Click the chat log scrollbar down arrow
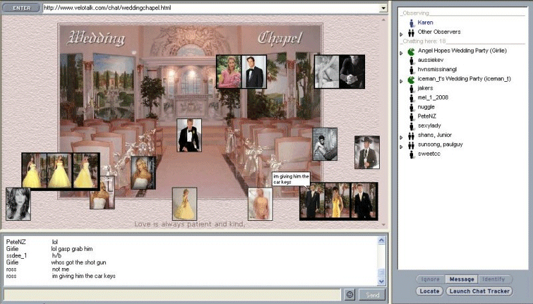533x304 pixels. [382, 281]
